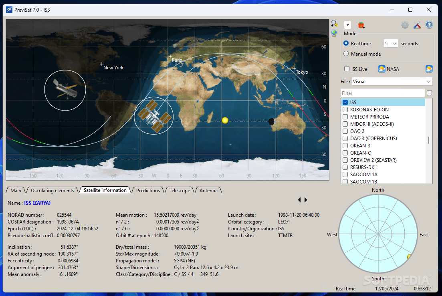Click the inclination value 51.6387°
This screenshot has height=296, width=442.
[69, 247]
